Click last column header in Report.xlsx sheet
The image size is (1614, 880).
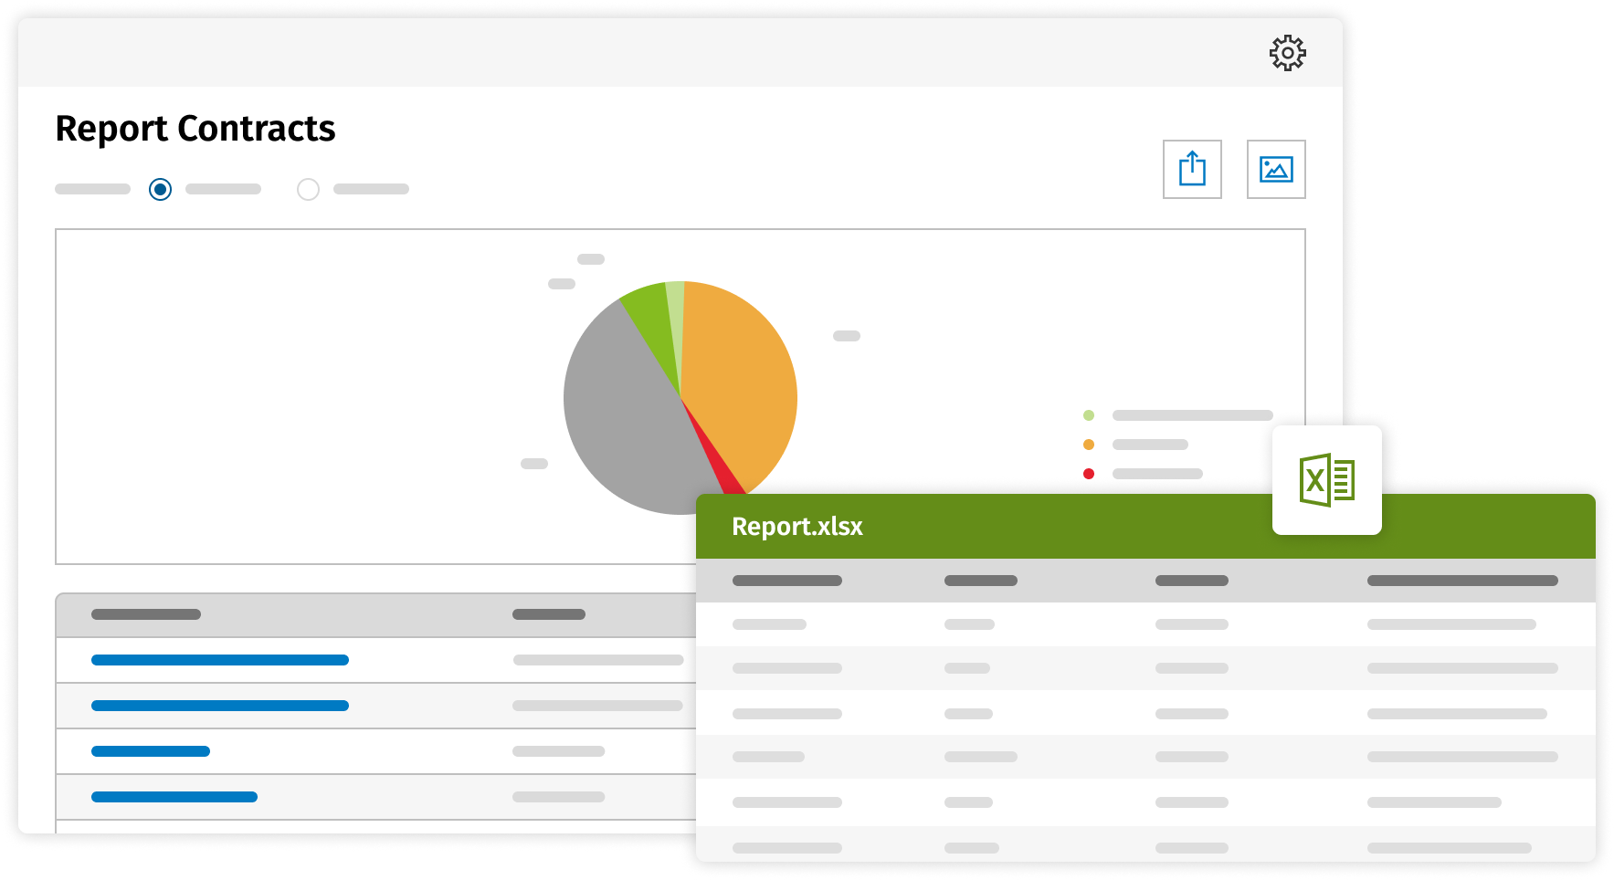point(1461,581)
